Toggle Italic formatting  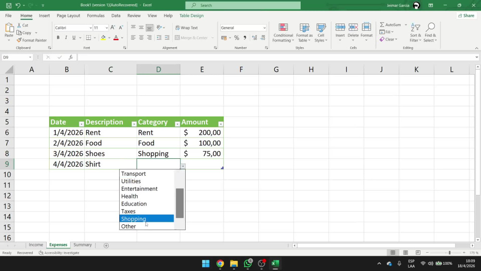[66, 38]
